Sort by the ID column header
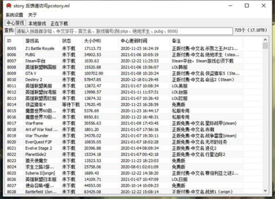The height and width of the screenshot is (199, 275). point(9,41)
